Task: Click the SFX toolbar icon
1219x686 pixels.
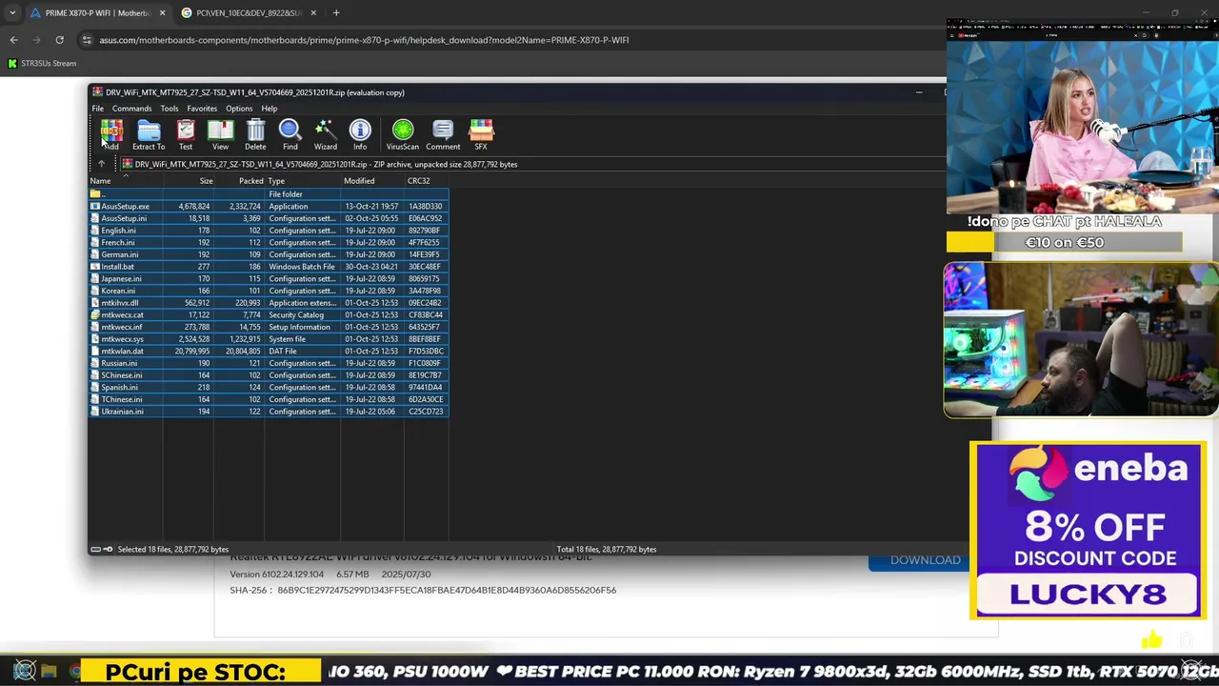Action: point(481,134)
